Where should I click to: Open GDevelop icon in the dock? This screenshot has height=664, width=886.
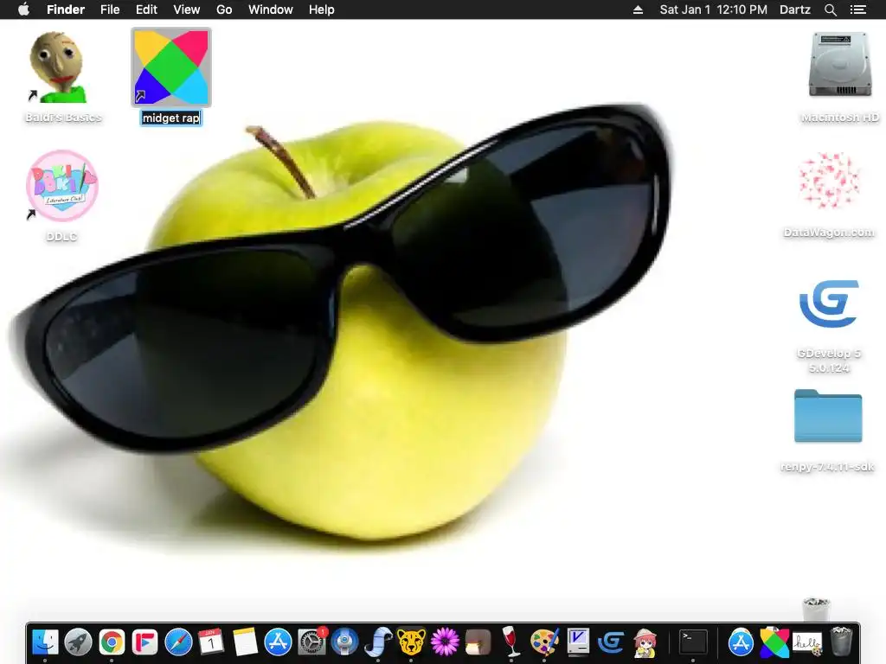coord(612,642)
